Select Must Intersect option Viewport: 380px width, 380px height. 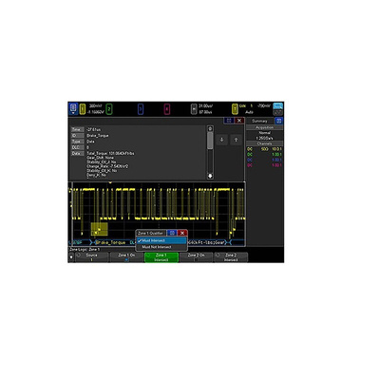(161, 240)
